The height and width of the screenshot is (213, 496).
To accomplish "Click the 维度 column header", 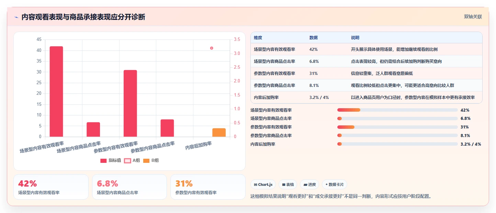I will click(x=258, y=38).
